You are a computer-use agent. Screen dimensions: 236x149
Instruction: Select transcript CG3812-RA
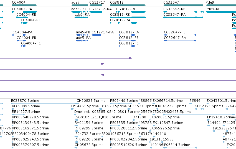click(124, 23)
